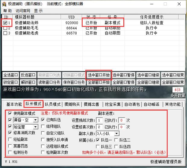The image size is (187, 168).
Task: Switch to the 摆摊购买 tab
Action: 72,104
